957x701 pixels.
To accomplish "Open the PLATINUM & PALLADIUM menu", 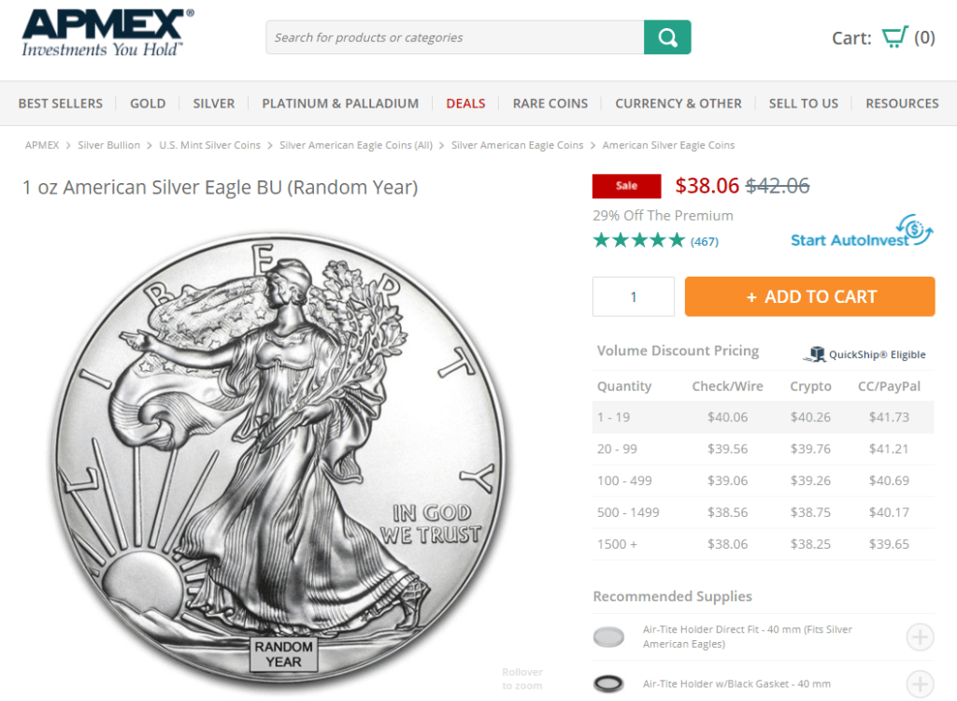I will coord(340,103).
